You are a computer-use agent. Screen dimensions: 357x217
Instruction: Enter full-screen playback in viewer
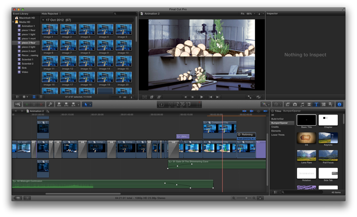coord(249,97)
